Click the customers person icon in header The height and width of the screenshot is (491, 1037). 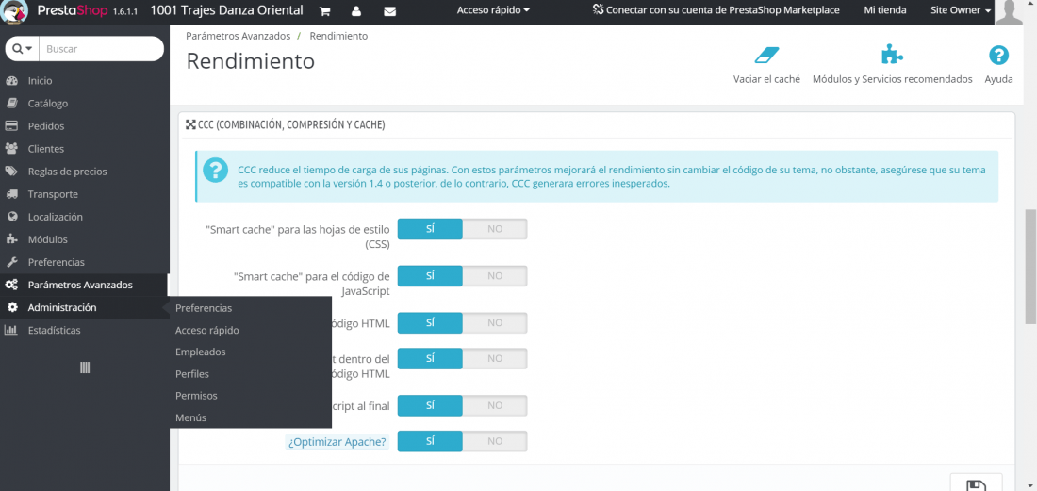click(x=356, y=10)
